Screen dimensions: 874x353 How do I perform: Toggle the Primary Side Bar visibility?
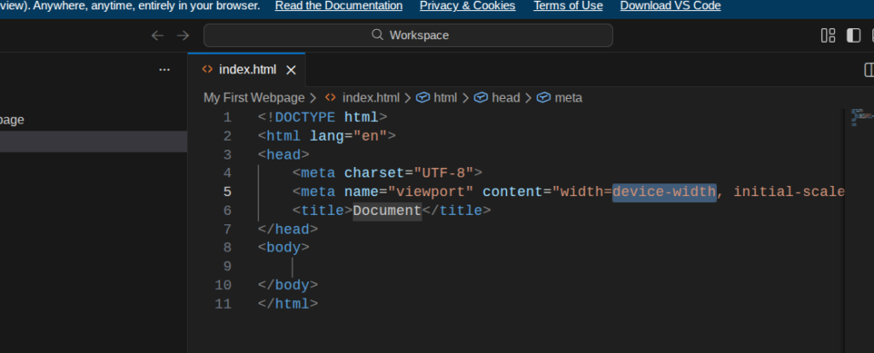[x=853, y=35]
